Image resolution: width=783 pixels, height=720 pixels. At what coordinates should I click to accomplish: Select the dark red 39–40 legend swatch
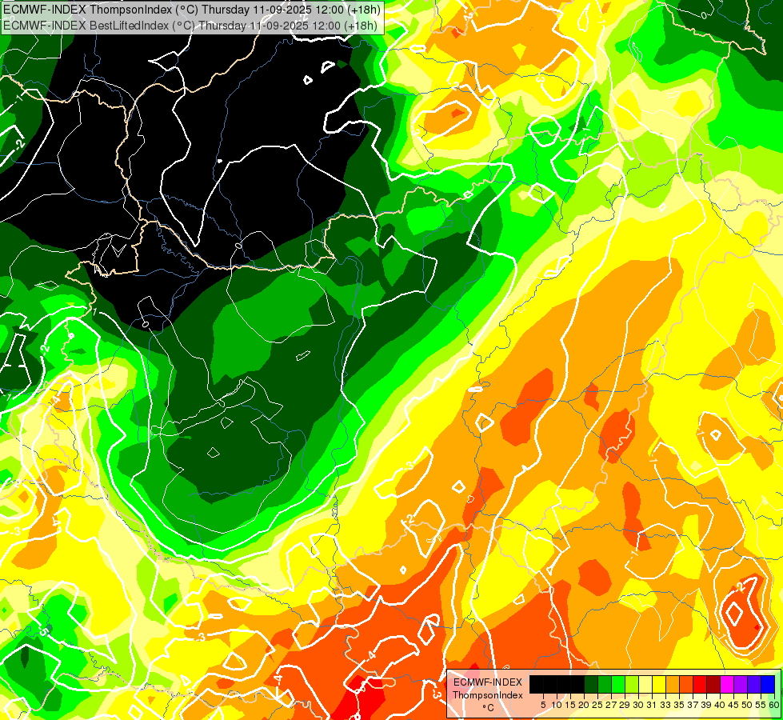pyautogui.click(x=713, y=685)
